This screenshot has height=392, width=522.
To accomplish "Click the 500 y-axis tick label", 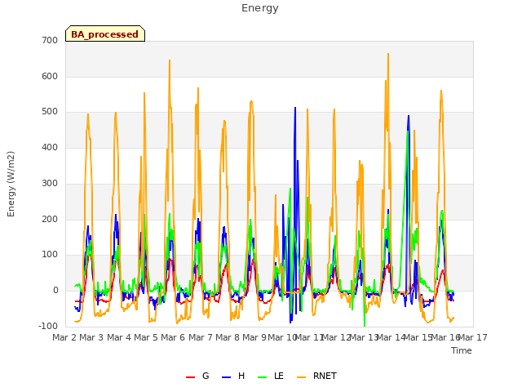I will click(50, 112).
